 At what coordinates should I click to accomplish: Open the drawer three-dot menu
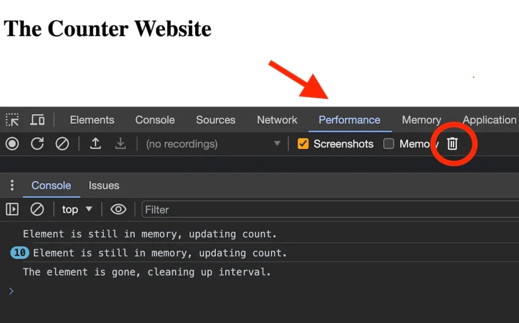[x=12, y=186]
